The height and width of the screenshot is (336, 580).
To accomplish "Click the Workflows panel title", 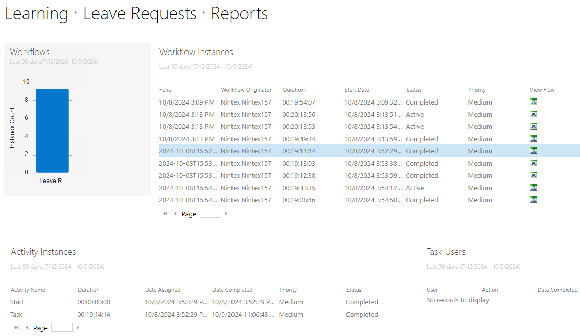I will tap(29, 51).
